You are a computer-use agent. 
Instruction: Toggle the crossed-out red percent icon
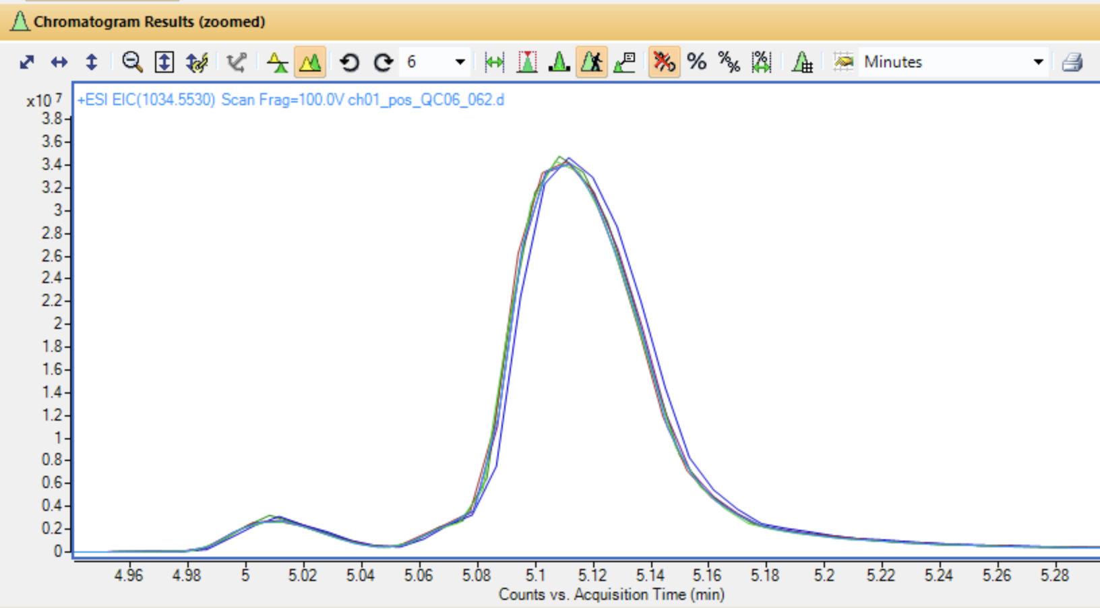click(x=664, y=63)
